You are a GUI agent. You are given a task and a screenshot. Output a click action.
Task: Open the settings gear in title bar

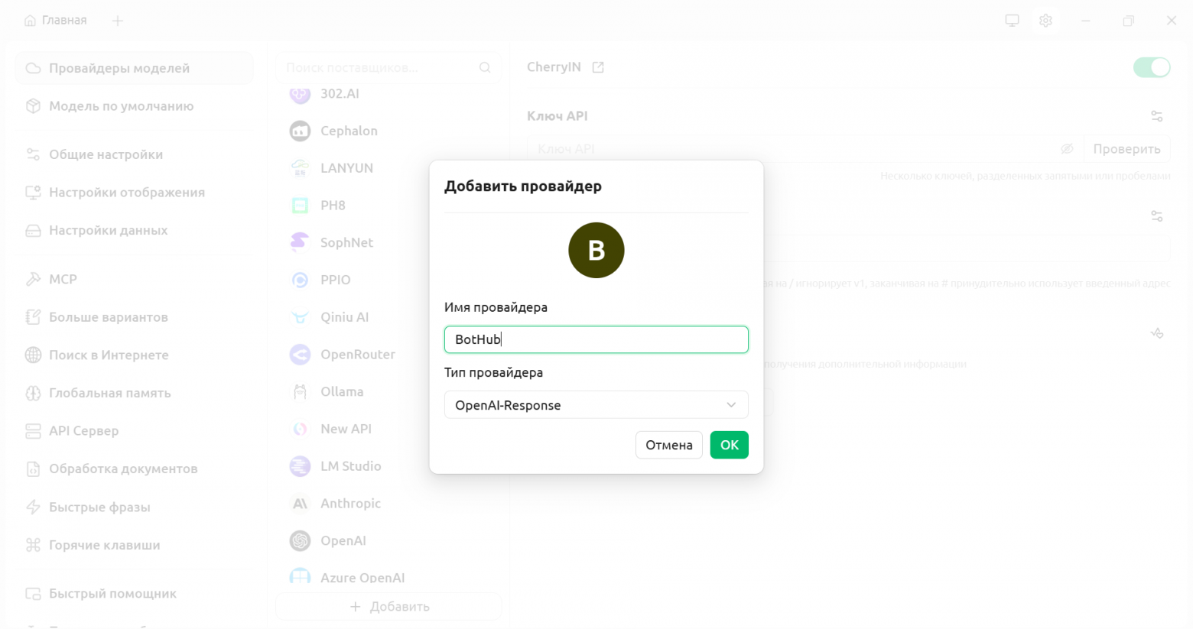1045,21
